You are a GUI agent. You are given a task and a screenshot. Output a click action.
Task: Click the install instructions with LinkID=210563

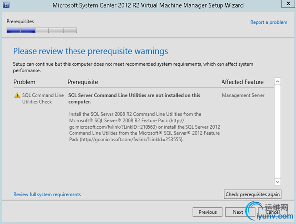pos(145,127)
